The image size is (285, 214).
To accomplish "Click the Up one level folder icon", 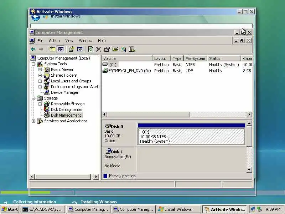I will [52, 49].
